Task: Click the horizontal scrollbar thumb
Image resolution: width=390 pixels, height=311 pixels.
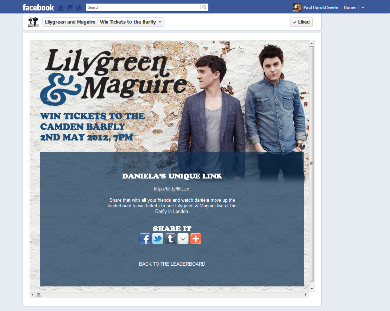Action: click(38, 294)
